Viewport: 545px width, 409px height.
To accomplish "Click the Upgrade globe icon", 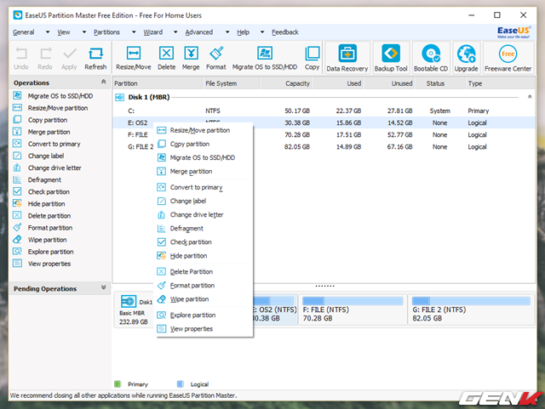I will [467, 54].
